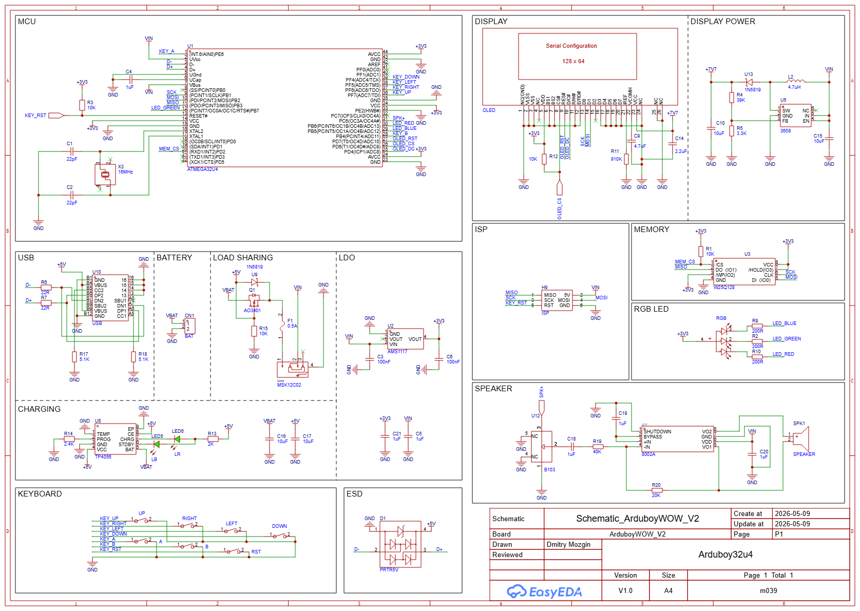Select the "SPEAKER" section title
Image resolution: width=860 pixels, height=611 pixels.
[x=493, y=389]
